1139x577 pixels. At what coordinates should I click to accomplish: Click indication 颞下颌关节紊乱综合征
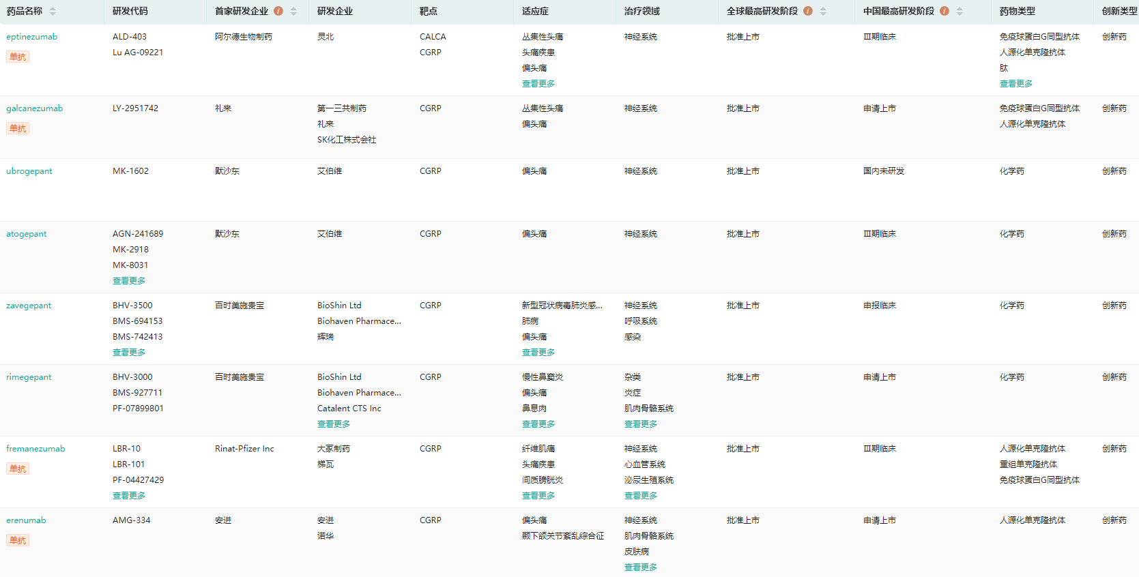(563, 536)
